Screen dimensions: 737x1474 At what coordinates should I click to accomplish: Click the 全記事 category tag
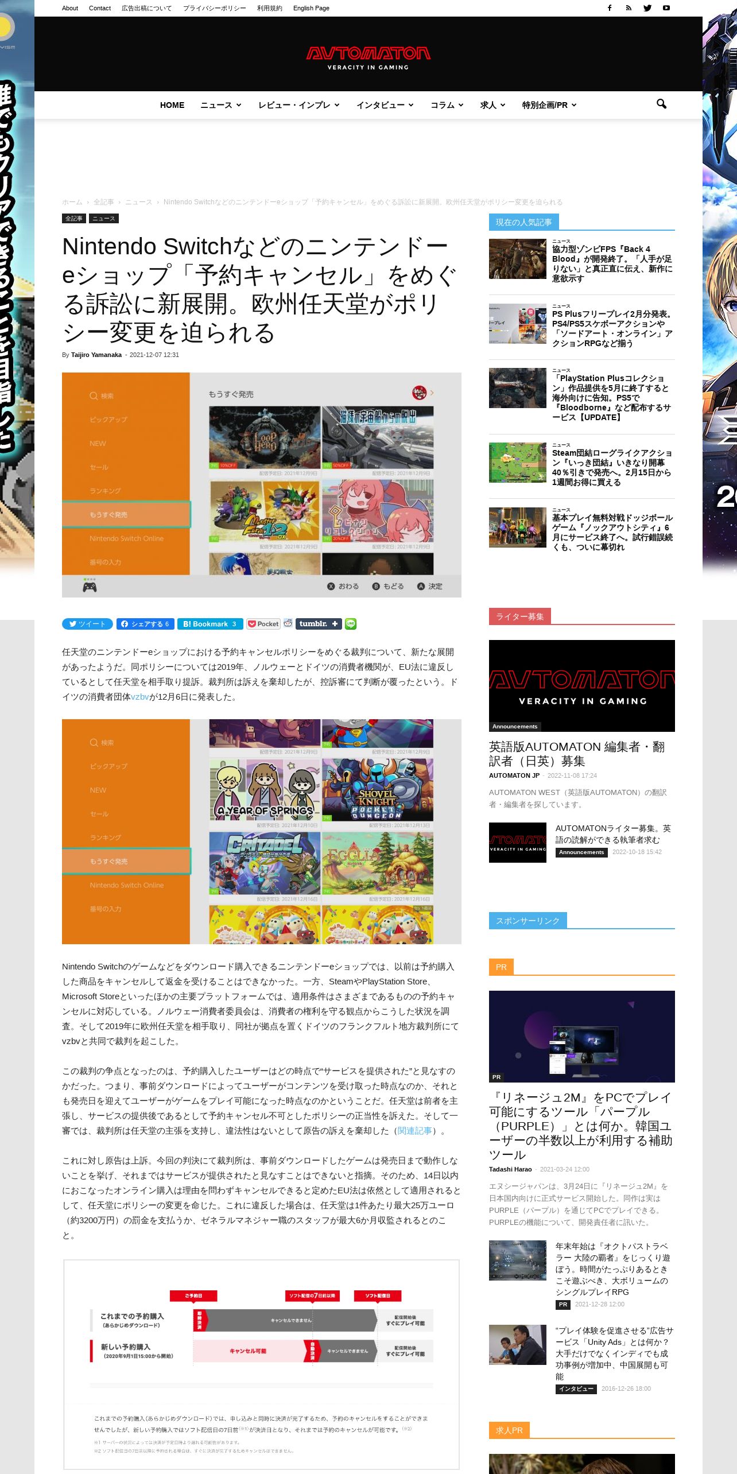74,219
